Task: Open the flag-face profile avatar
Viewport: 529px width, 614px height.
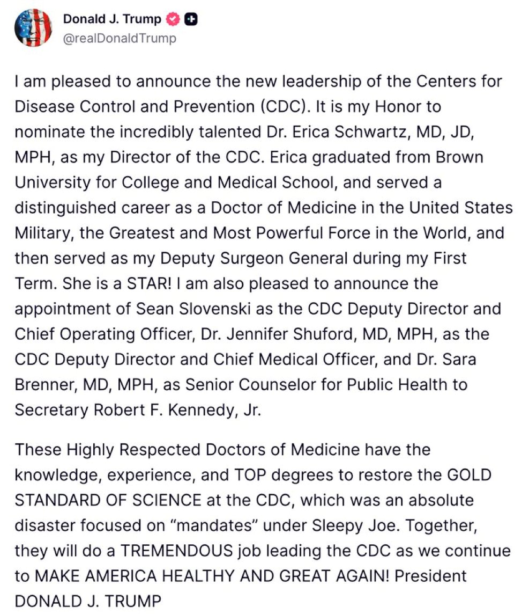Action: click(33, 28)
